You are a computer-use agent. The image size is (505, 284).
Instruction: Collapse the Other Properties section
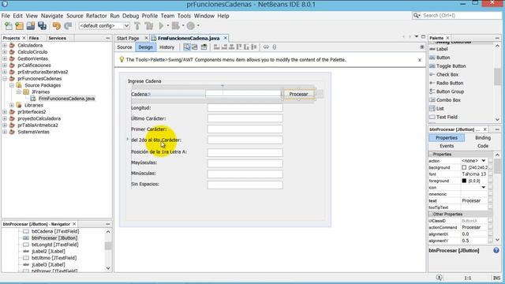click(431, 214)
